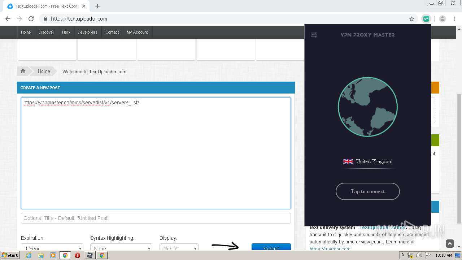Open Action Center flag in tray
The image size is (462, 260).
(x=428, y=255)
